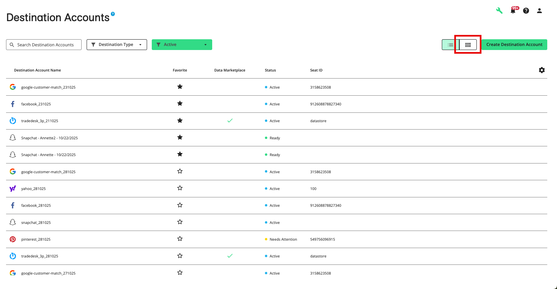Viewport: 557px width, 289px height.
Task: Open the help question mark icon
Action: [526, 11]
